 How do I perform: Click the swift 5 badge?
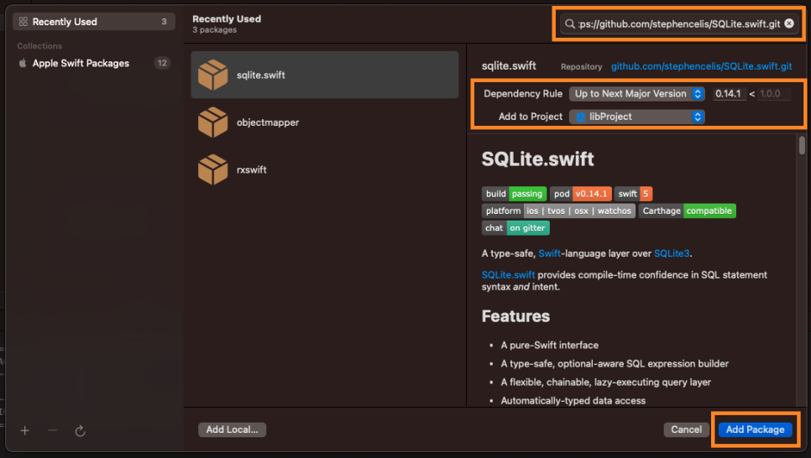pos(633,194)
